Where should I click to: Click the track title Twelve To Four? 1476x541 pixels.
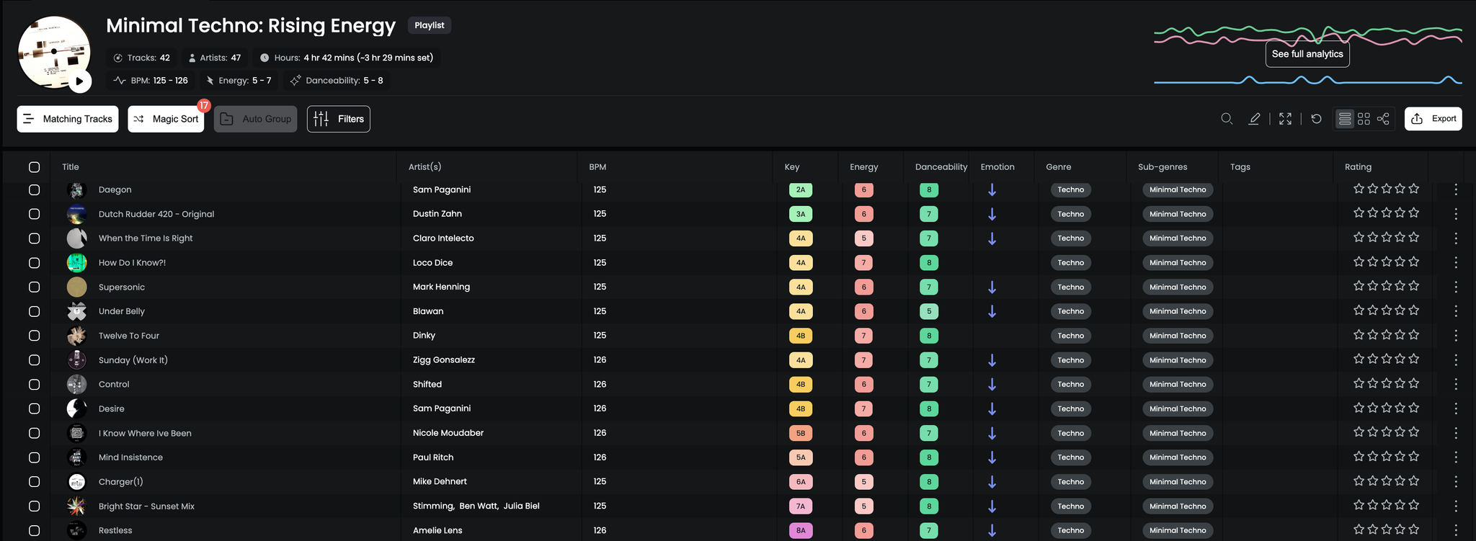(129, 336)
